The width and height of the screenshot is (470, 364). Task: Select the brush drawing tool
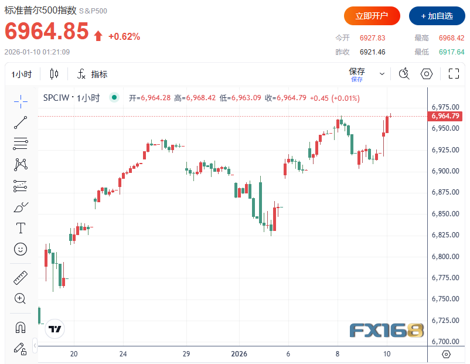click(21, 207)
